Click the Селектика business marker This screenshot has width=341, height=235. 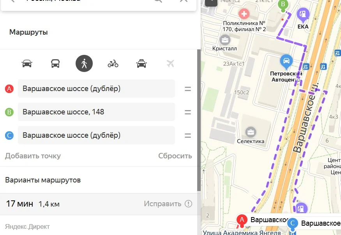coord(251,132)
